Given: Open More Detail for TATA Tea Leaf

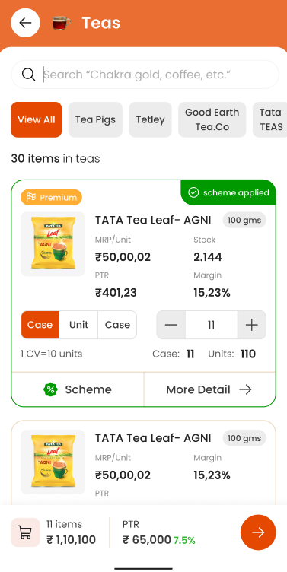Looking at the screenshot, I should (x=209, y=389).
